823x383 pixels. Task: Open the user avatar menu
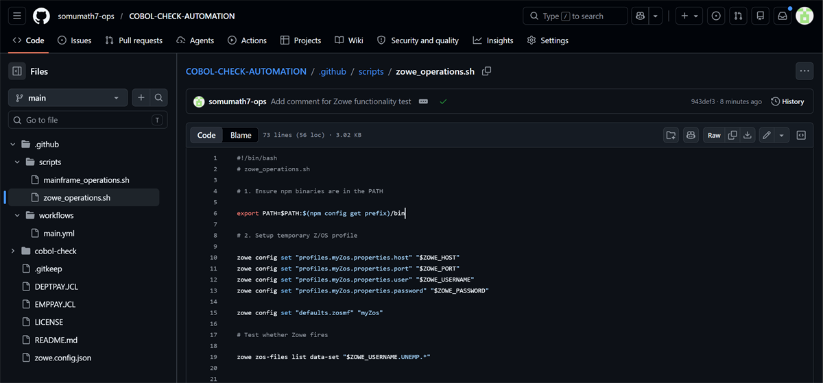tap(804, 16)
